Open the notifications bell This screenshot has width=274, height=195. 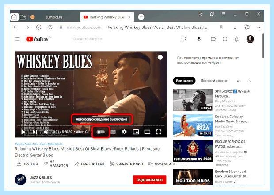pos(236,39)
